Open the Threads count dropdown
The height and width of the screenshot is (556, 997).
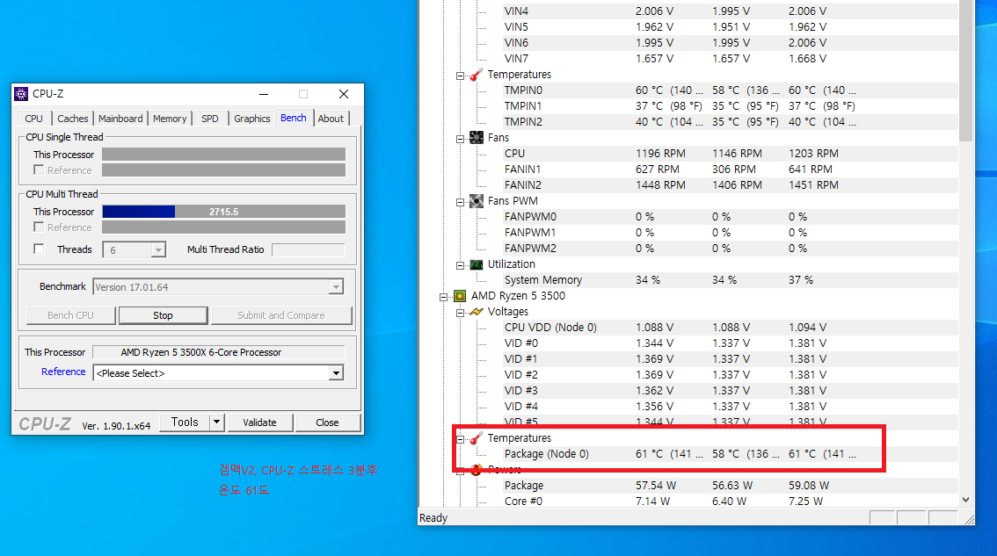click(158, 249)
